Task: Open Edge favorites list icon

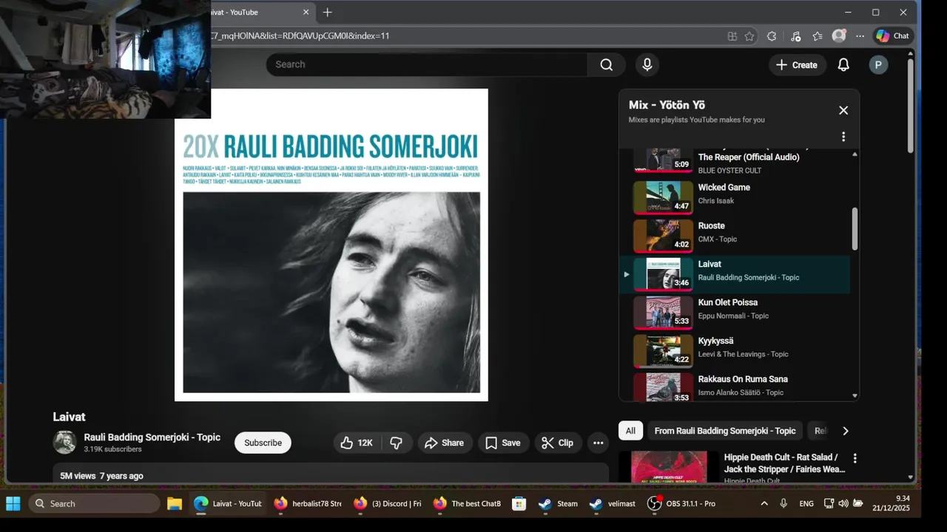Action: tap(818, 36)
